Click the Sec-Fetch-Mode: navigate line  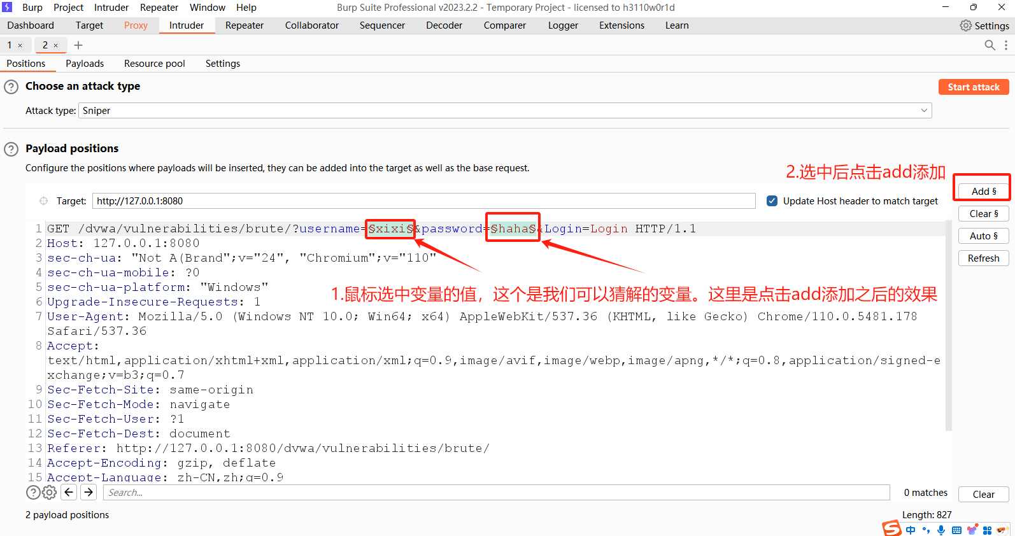(139, 404)
